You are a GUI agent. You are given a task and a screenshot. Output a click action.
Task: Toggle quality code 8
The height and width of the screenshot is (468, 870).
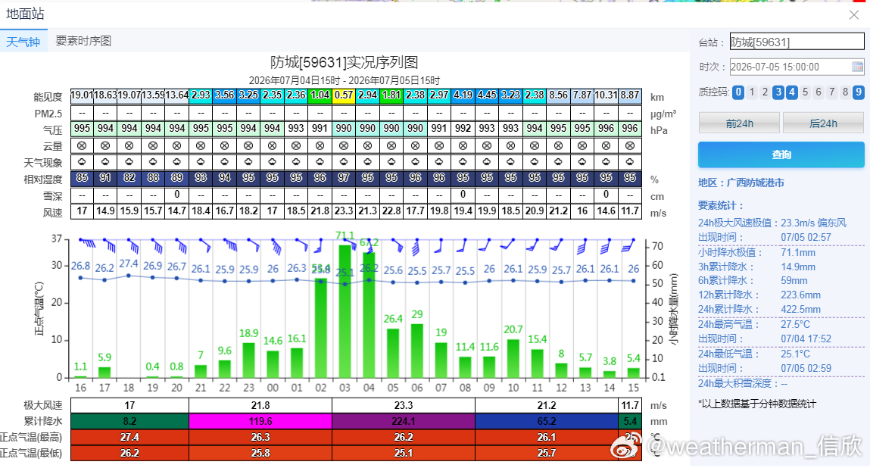(x=845, y=92)
